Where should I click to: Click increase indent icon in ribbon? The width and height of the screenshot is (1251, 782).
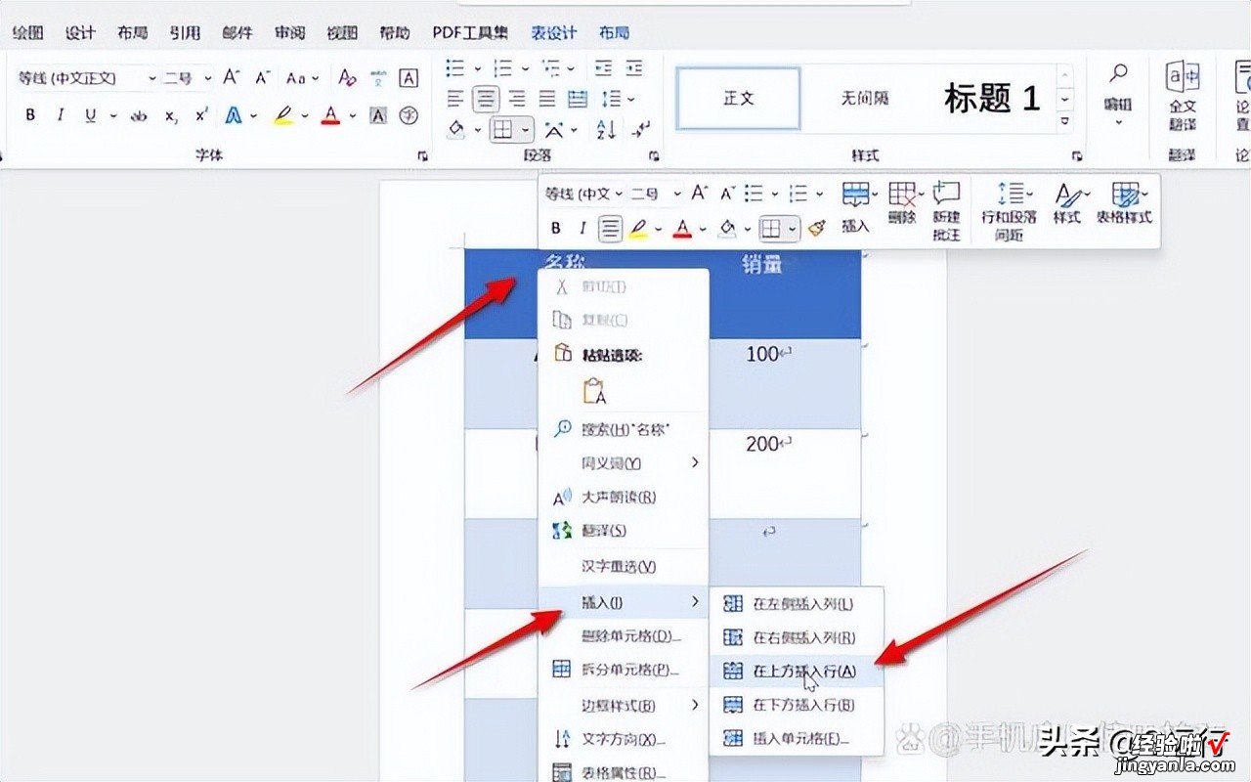pyautogui.click(x=635, y=68)
